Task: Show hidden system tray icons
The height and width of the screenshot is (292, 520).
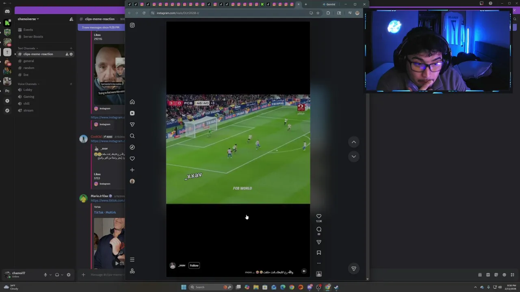Action: click(x=475, y=287)
